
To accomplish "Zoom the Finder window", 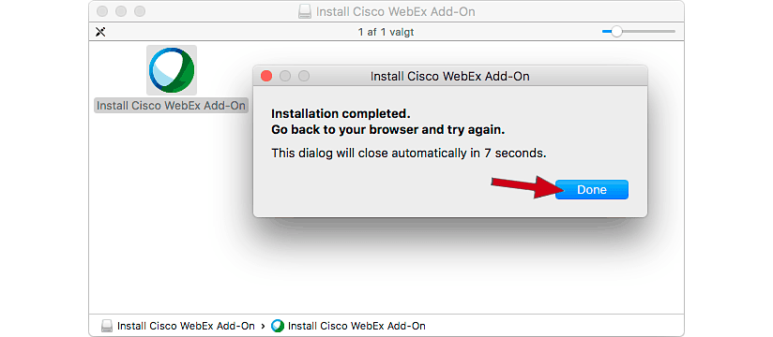I will (x=140, y=11).
